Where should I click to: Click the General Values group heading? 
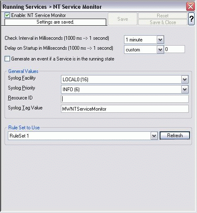pyautogui.click(x=23, y=71)
